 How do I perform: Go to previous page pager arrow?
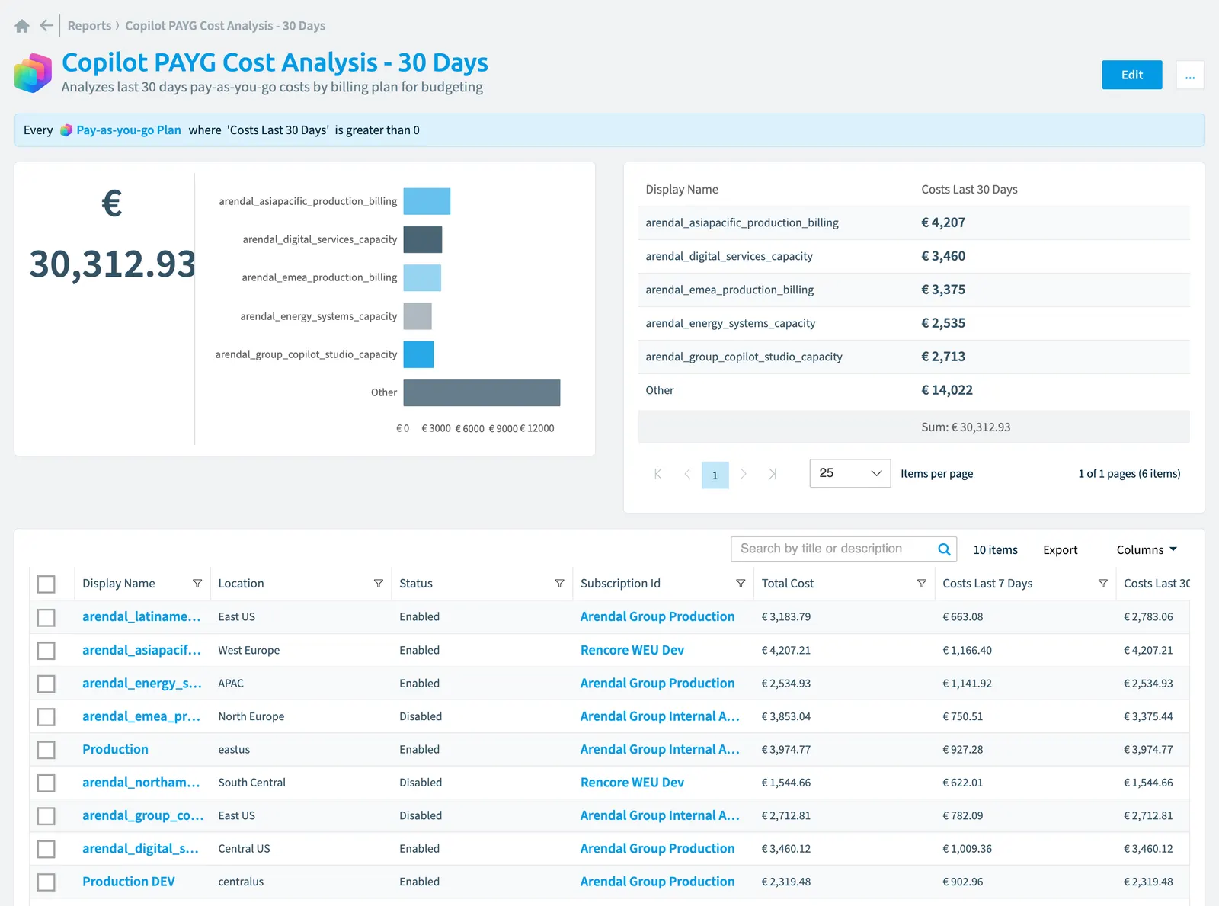[x=687, y=474]
